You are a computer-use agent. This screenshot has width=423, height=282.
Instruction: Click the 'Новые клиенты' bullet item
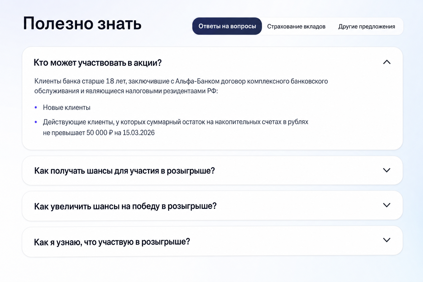67,107
